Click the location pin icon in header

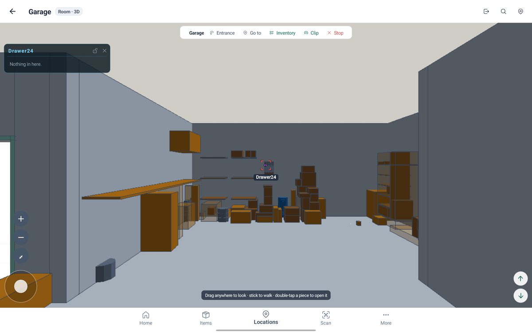point(520,12)
